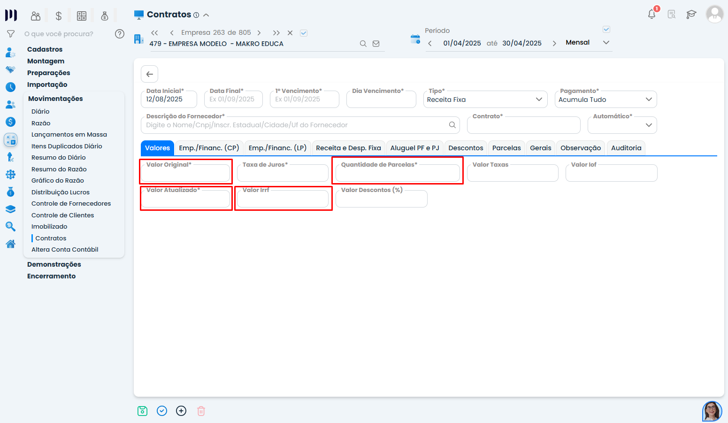
Task: Open Controle de Fornecedores in sidebar
Action: pos(71,204)
